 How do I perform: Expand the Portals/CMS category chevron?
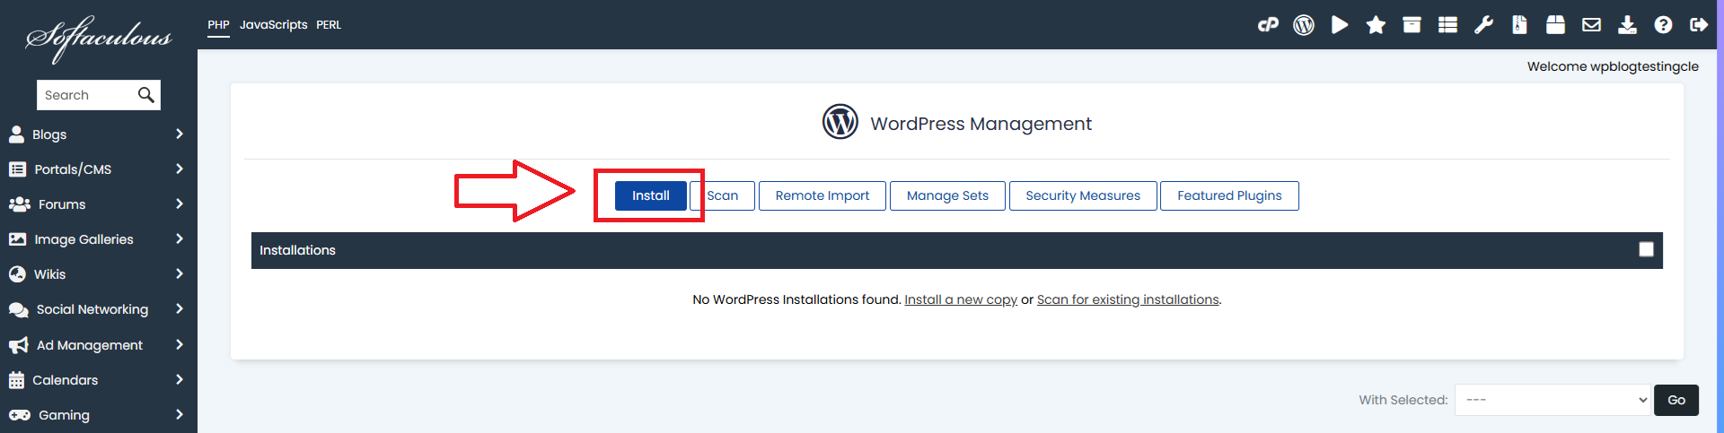pos(180,169)
